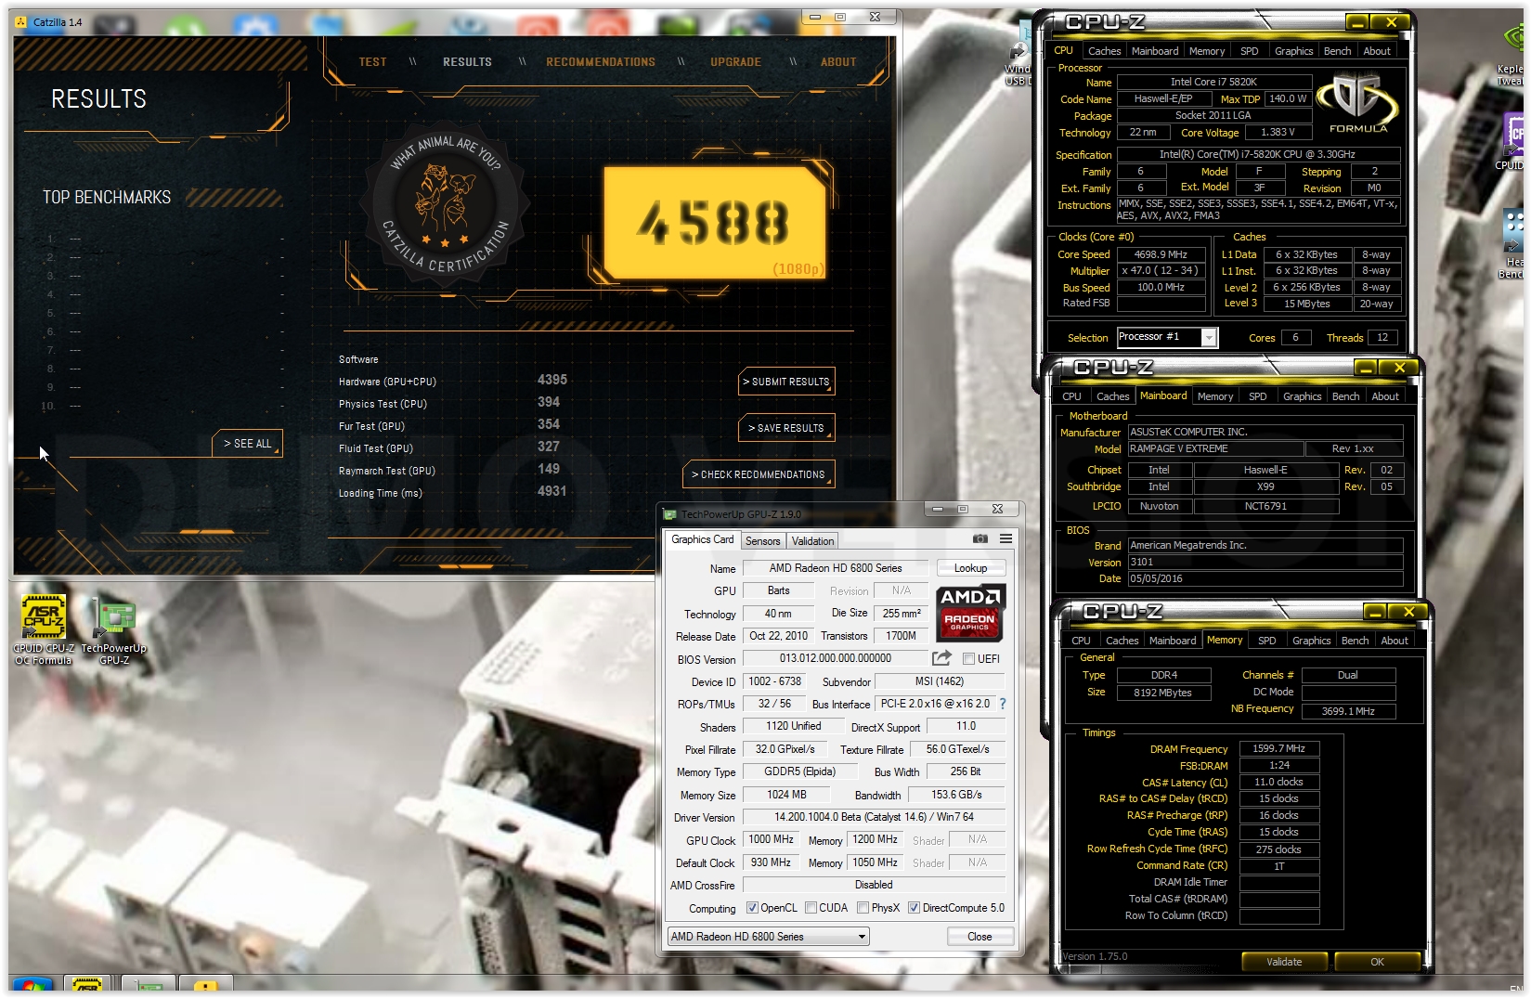Screen dimensions: 1531x998
Task: Switch to the Validation tab in GPU-Z
Action: (x=812, y=541)
